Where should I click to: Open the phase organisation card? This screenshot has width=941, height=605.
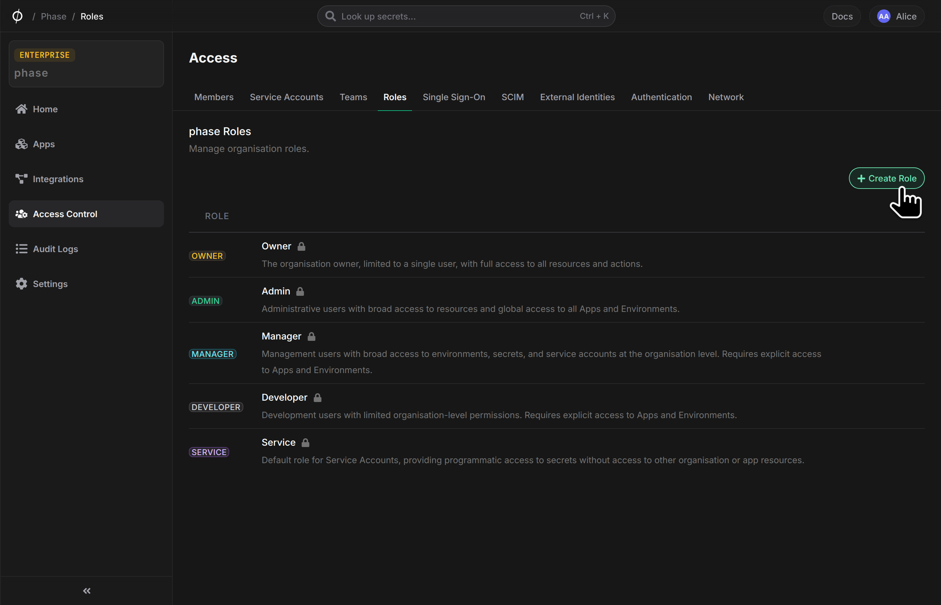coord(86,64)
